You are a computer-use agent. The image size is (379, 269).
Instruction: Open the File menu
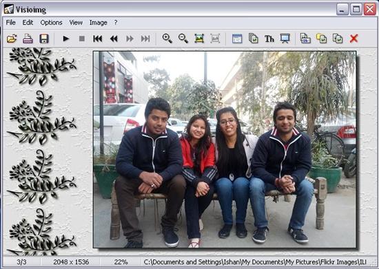pyautogui.click(x=10, y=23)
